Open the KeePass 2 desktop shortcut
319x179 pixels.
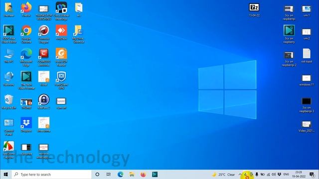coord(44,101)
